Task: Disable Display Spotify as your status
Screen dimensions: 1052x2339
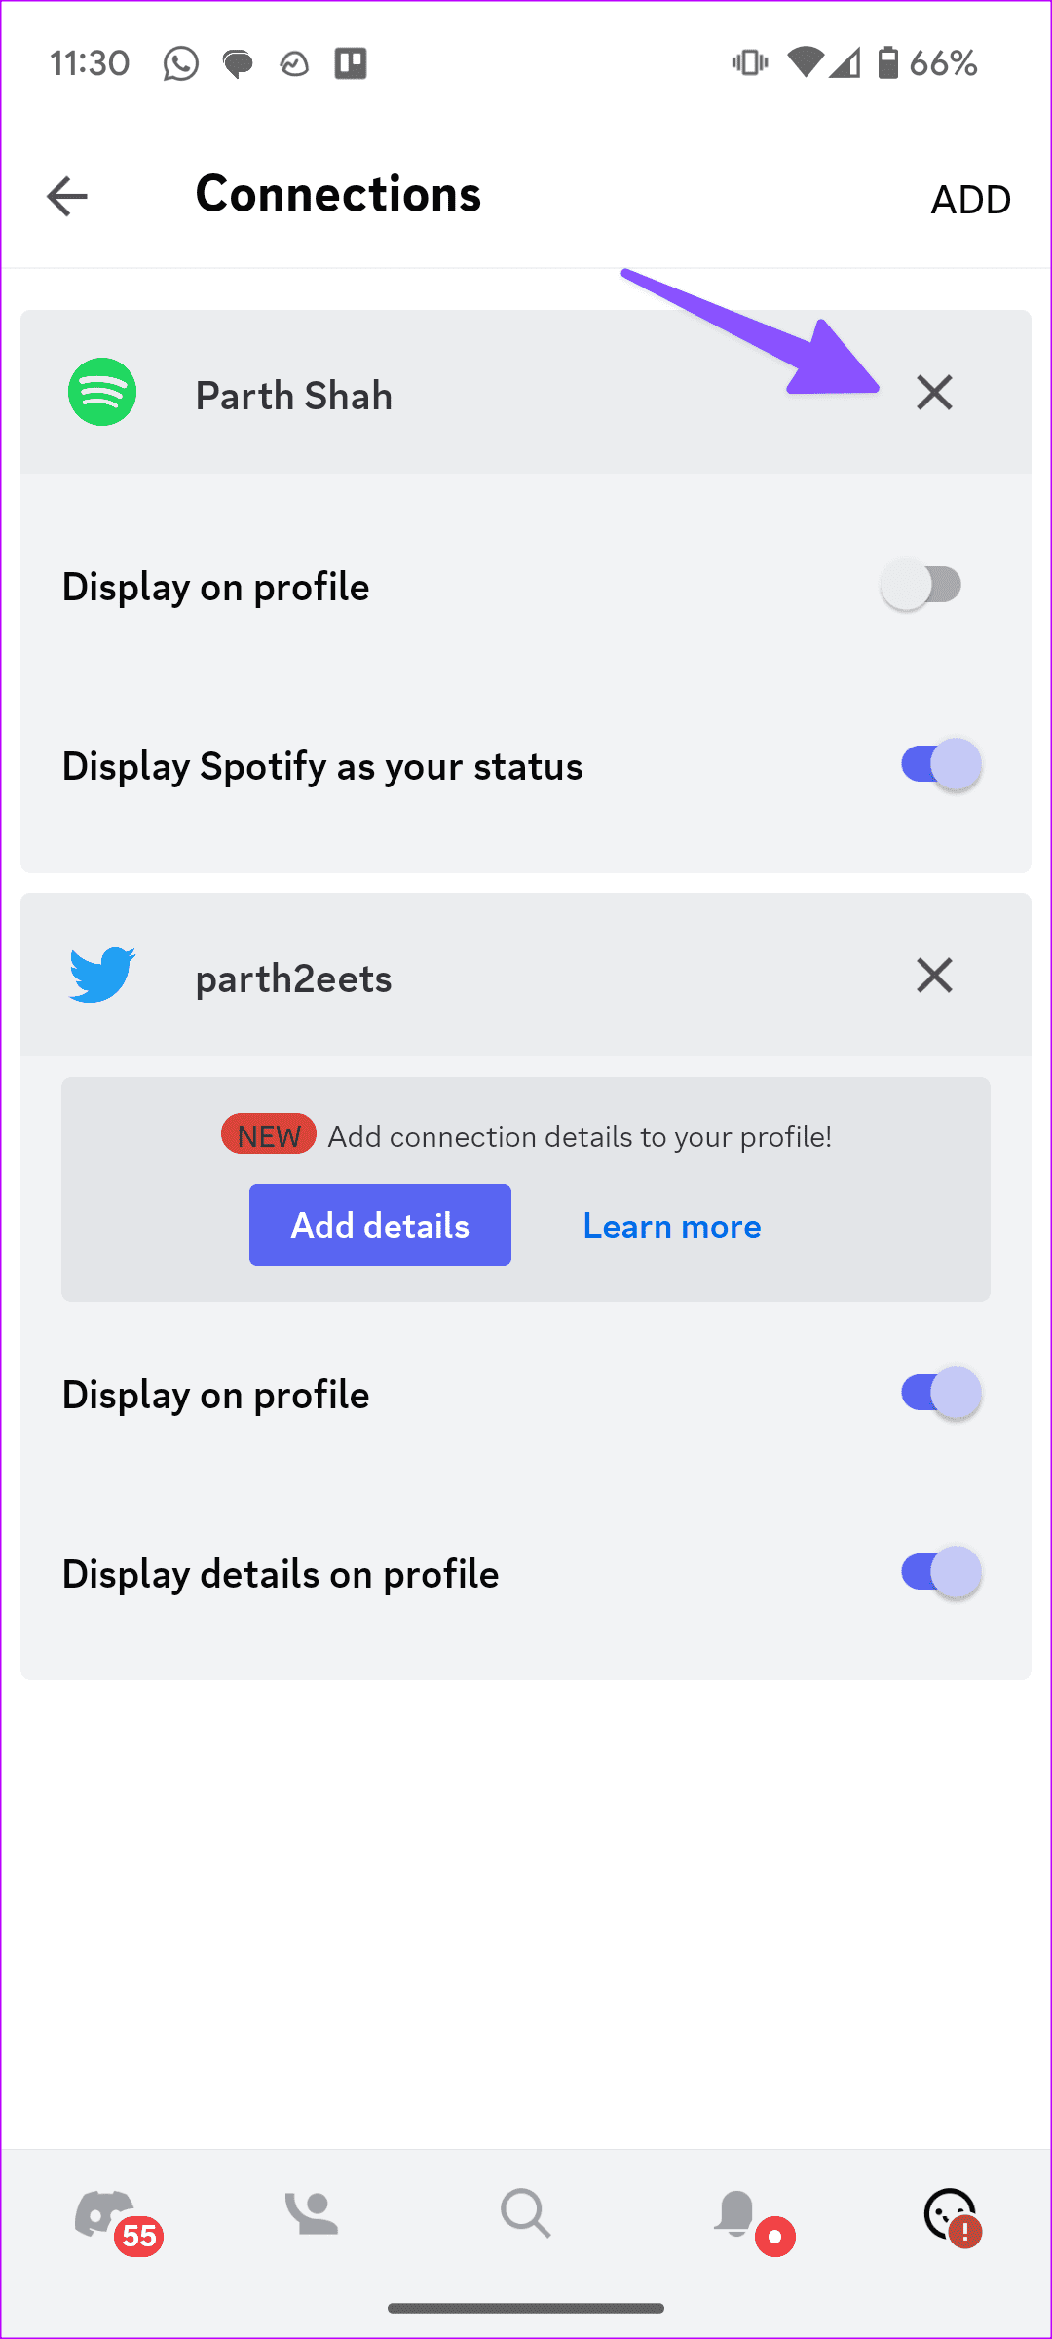Action: tap(937, 765)
